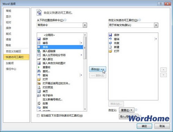The width and height of the screenshot is (173, 132).
Task: Choose the Print Preview icon
Action: 39,87
